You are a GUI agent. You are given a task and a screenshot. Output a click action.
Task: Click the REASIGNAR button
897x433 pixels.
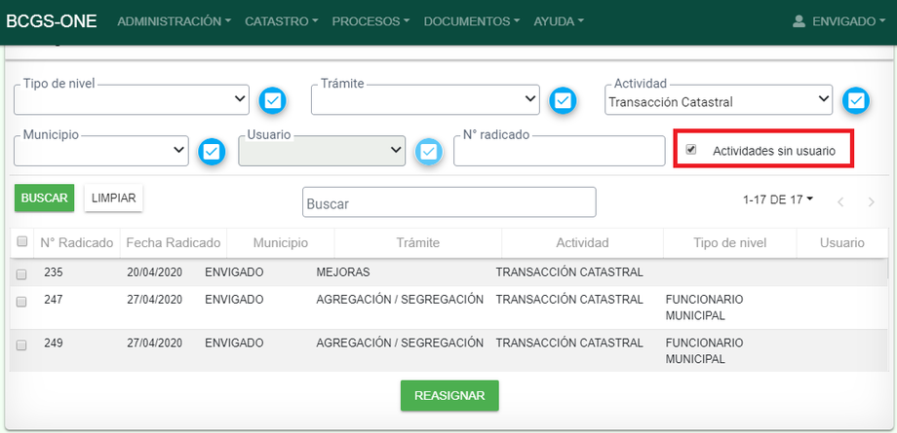pyautogui.click(x=449, y=396)
